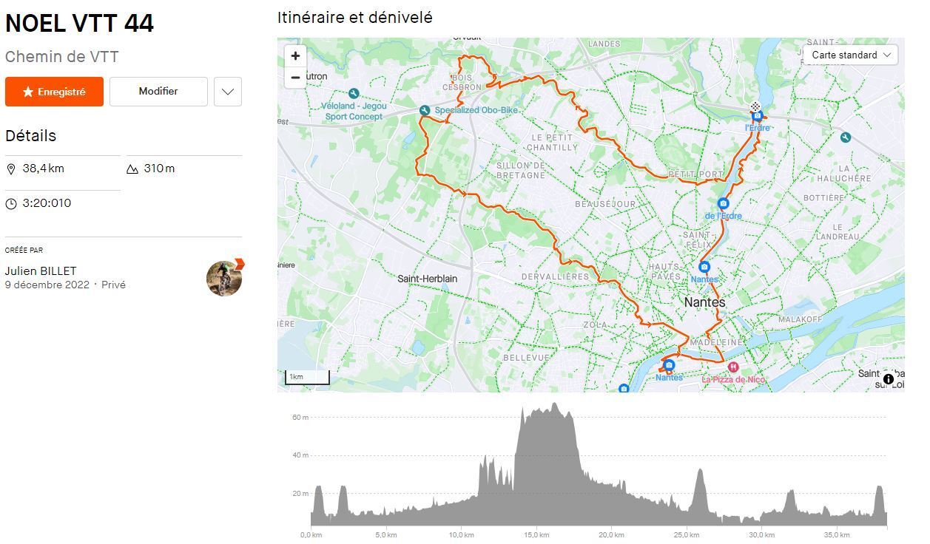This screenshot has width=930, height=544.
Task: Click the bike shop marker near La Haluchère
Action: click(x=846, y=137)
